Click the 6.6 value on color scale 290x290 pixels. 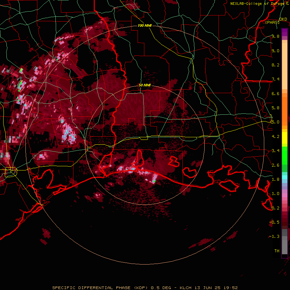coord(275,93)
